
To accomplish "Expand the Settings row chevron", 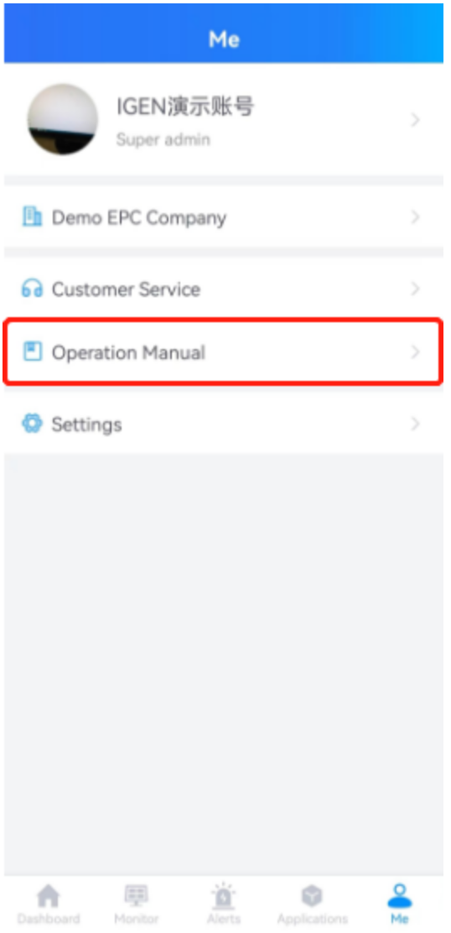I will click(x=415, y=424).
